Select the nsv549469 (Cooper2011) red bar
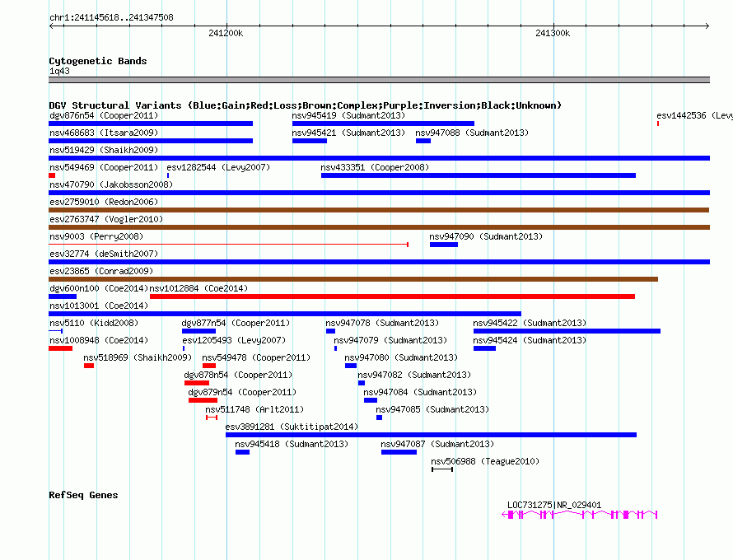This screenshot has height=560, width=733. 52,175
